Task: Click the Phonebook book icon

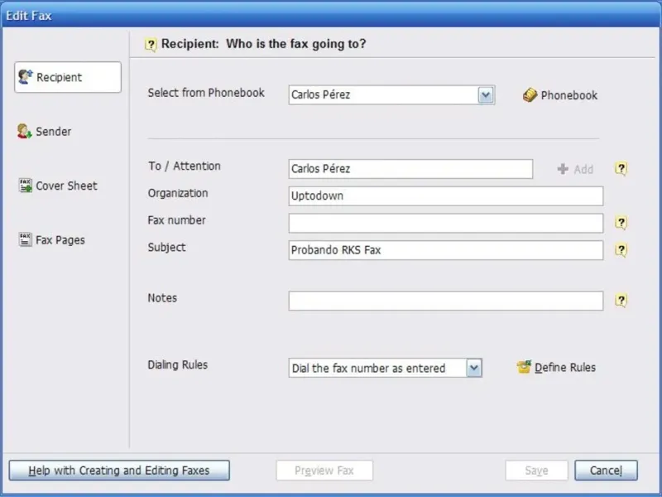Action: 530,95
